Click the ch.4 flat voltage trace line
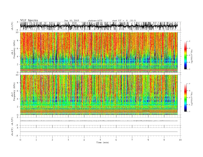The image size is (203, 157). click(99, 132)
